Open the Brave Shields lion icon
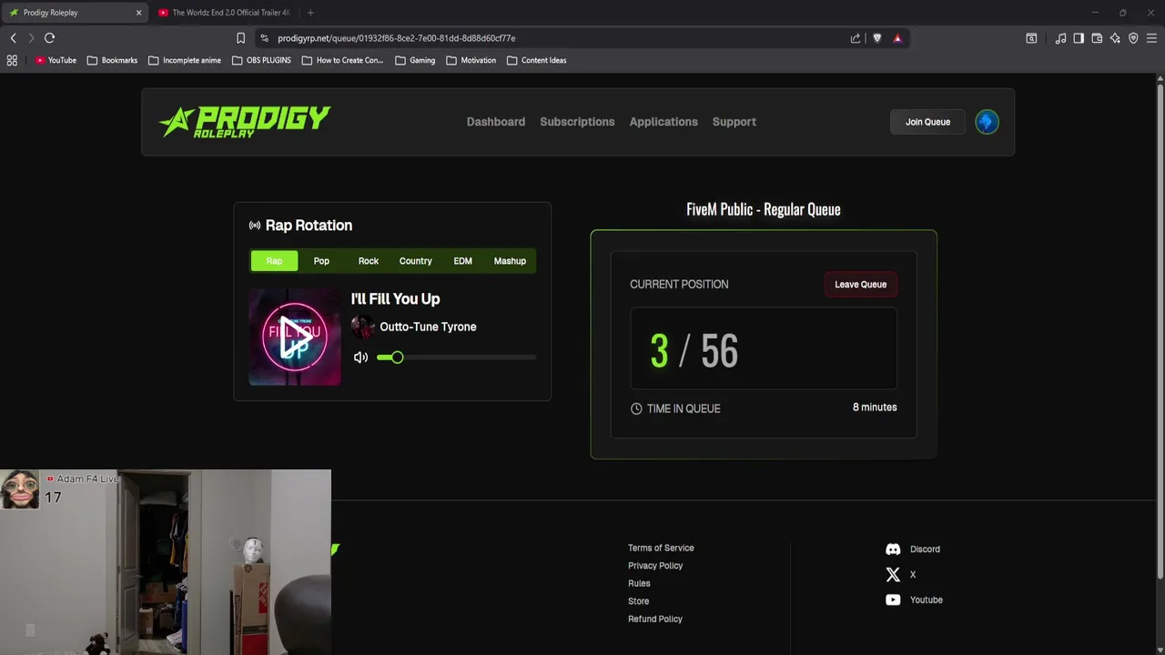This screenshot has width=1165, height=655. pos(876,38)
